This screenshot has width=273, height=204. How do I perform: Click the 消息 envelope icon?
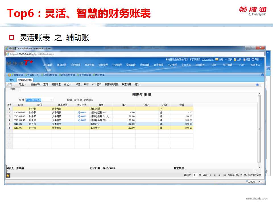pos(217,59)
